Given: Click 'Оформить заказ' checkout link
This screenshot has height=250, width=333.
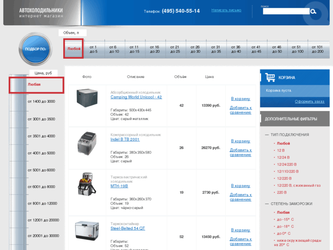Looking at the screenshot, I should (x=310, y=101).
